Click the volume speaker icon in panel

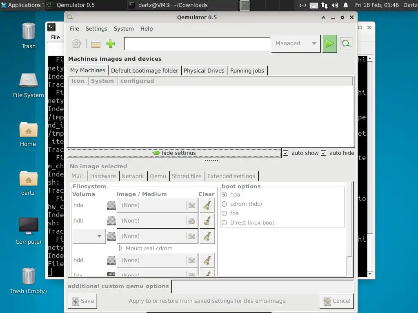coord(335,5)
